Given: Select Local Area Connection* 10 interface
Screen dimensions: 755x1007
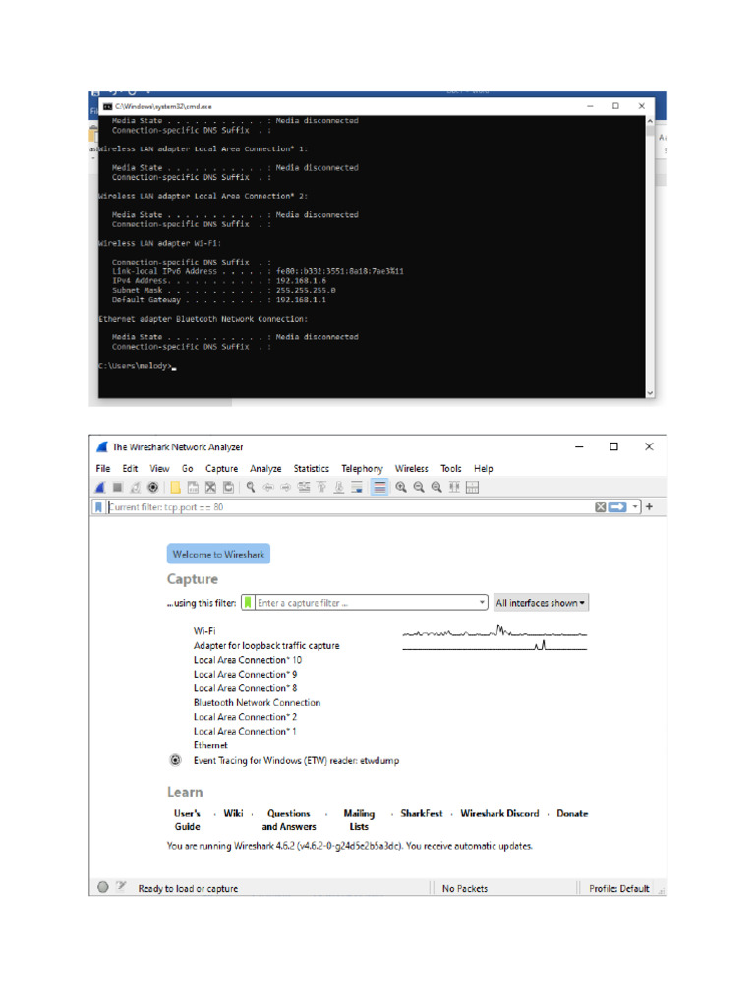Looking at the screenshot, I should [x=248, y=660].
